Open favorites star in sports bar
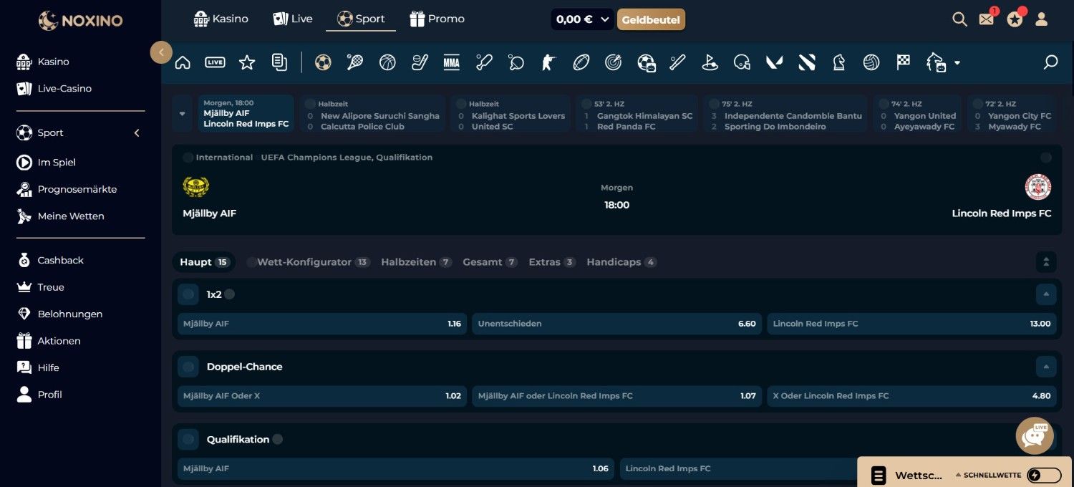The height and width of the screenshot is (487, 1074). click(x=247, y=63)
